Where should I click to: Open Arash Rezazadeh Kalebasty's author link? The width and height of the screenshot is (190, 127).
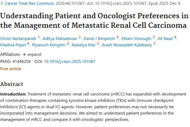pos(127,45)
